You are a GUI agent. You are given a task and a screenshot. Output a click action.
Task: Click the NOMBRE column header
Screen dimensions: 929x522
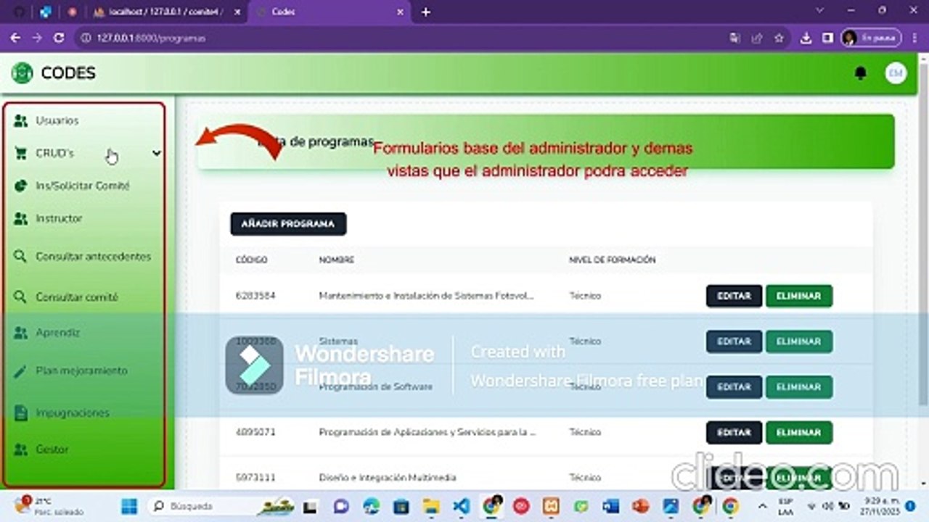(336, 260)
